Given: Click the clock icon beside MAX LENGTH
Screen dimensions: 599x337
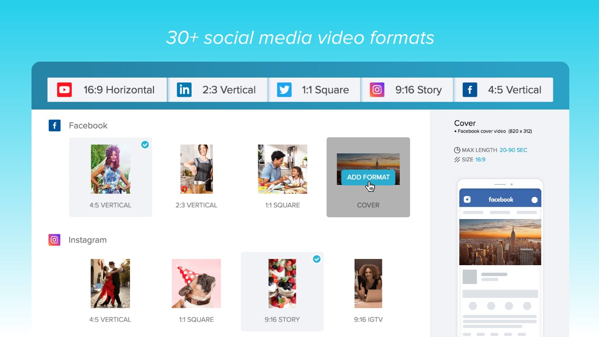Looking at the screenshot, I should click(457, 150).
